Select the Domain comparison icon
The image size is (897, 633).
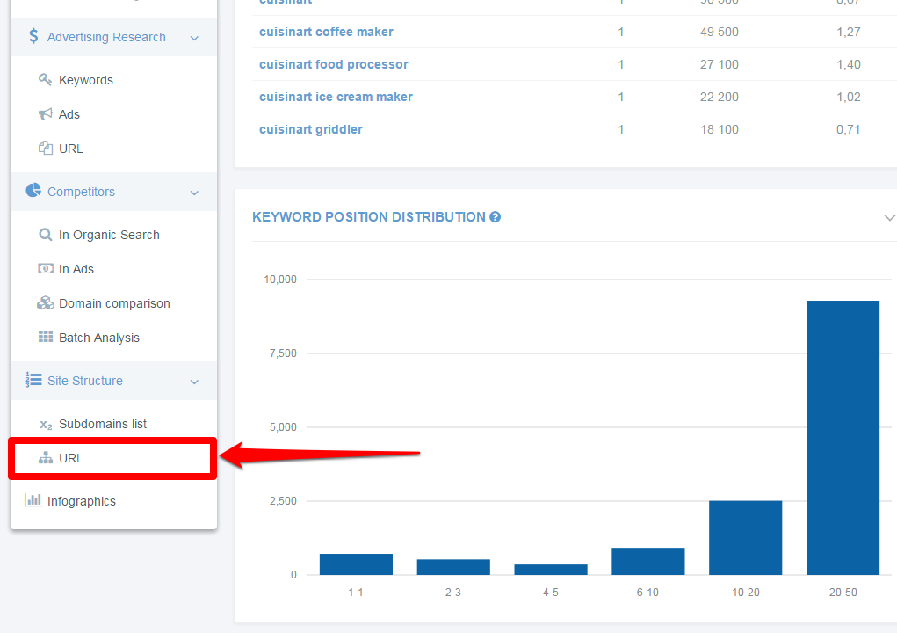click(x=46, y=302)
